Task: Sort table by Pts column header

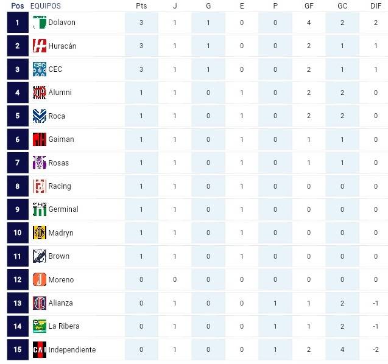Action: click(141, 5)
